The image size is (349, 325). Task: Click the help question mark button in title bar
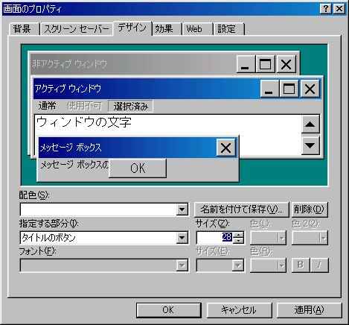[326, 9]
